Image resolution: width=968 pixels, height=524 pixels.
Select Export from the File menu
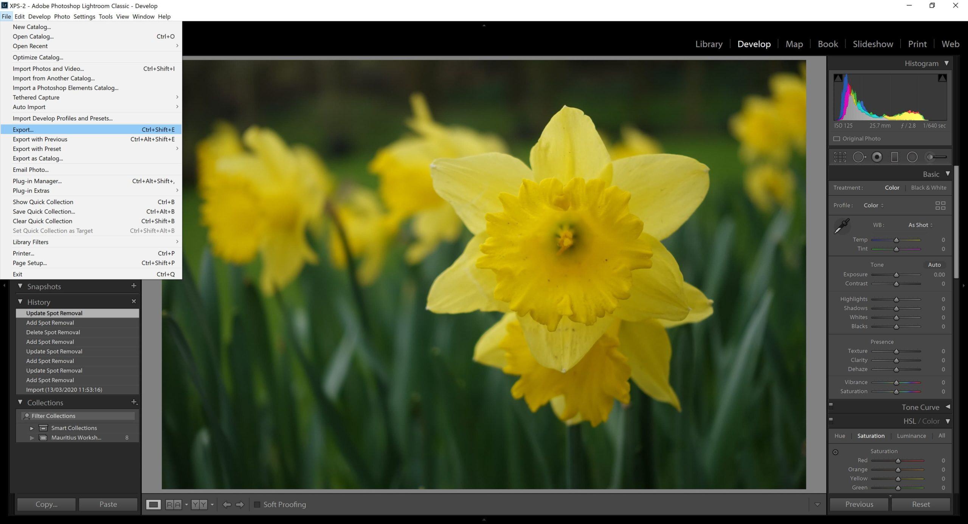22,129
